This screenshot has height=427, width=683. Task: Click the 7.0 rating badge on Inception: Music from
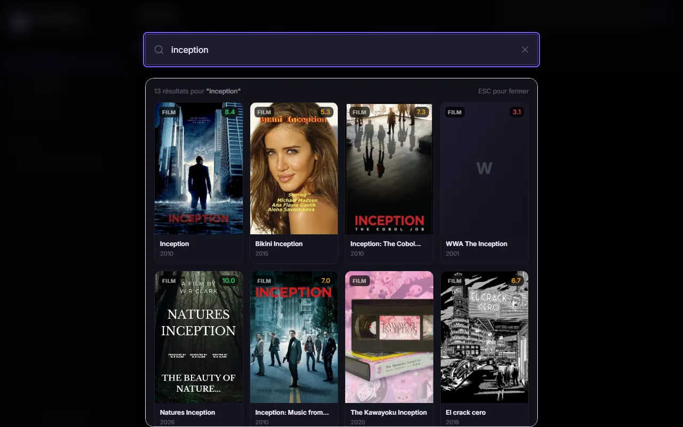pos(325,281)
